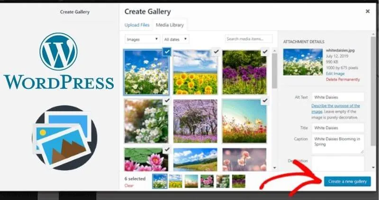This screenshot has height=200, width=379.
Task: Uncheck the pink water lilies checkmark
Action: (167, 150)
